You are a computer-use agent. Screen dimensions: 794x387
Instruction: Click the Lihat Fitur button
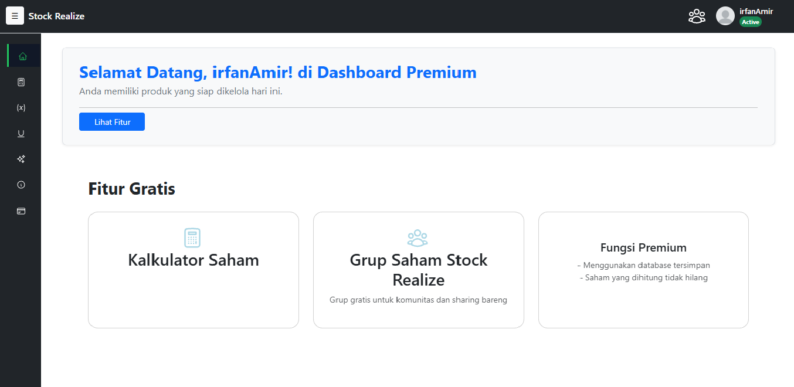tap(112, 122)
